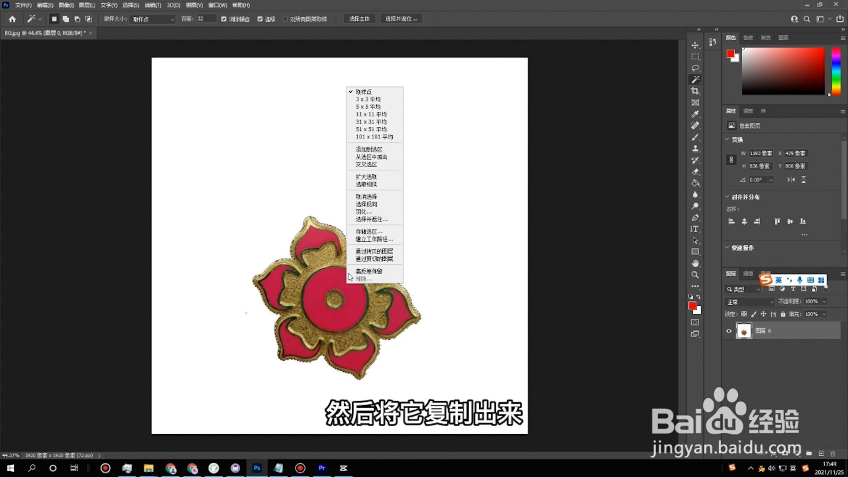The image size is (848, 477).
Task: Toggle lock transparent pixels icon
Action: tap(744, 314)
